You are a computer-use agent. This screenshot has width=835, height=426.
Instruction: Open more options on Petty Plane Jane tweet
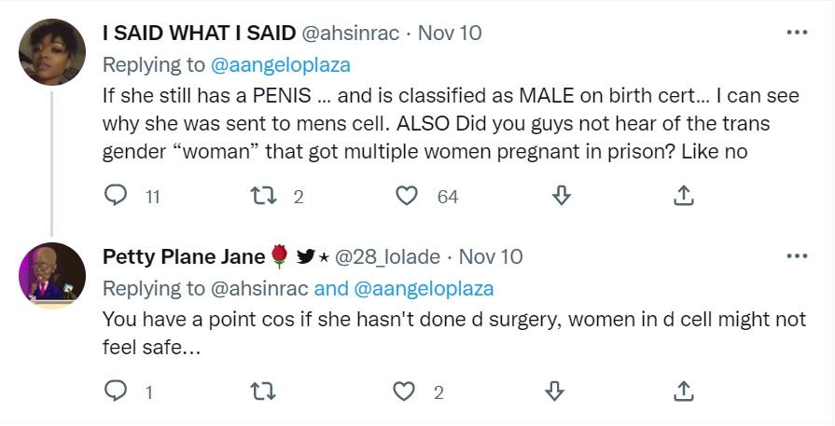797,255
